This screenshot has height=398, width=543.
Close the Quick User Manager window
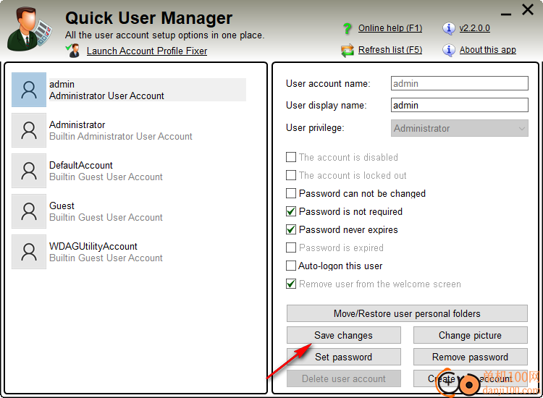(x=528, y=9)
